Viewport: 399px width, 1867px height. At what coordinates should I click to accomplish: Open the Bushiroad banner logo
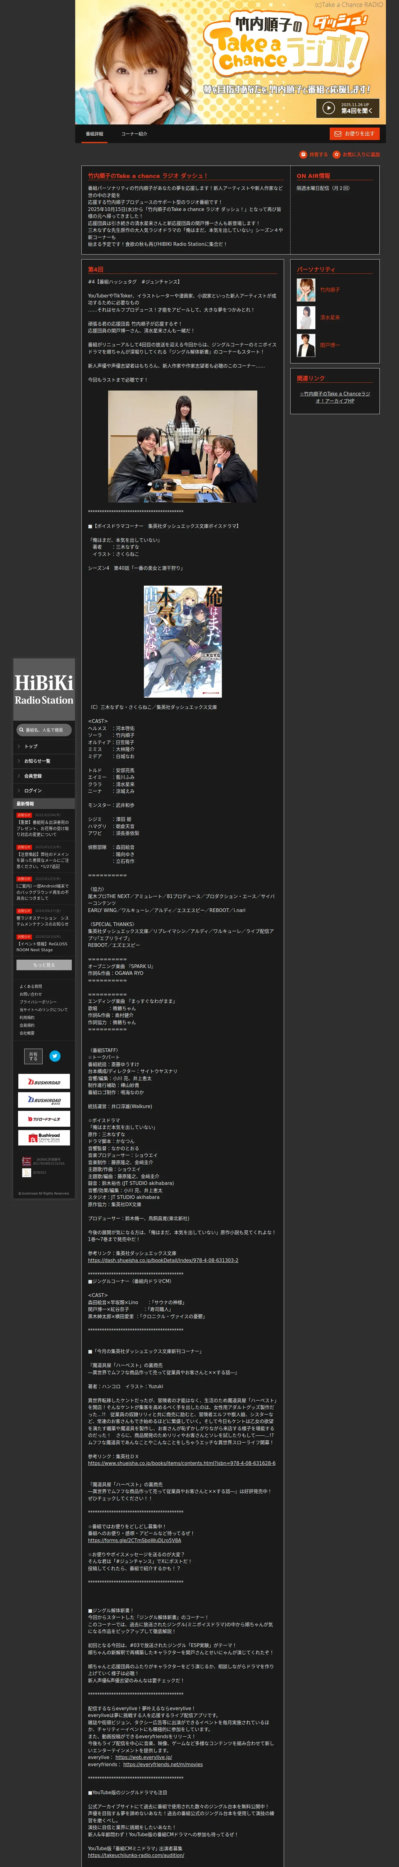tap(44, 1081)
